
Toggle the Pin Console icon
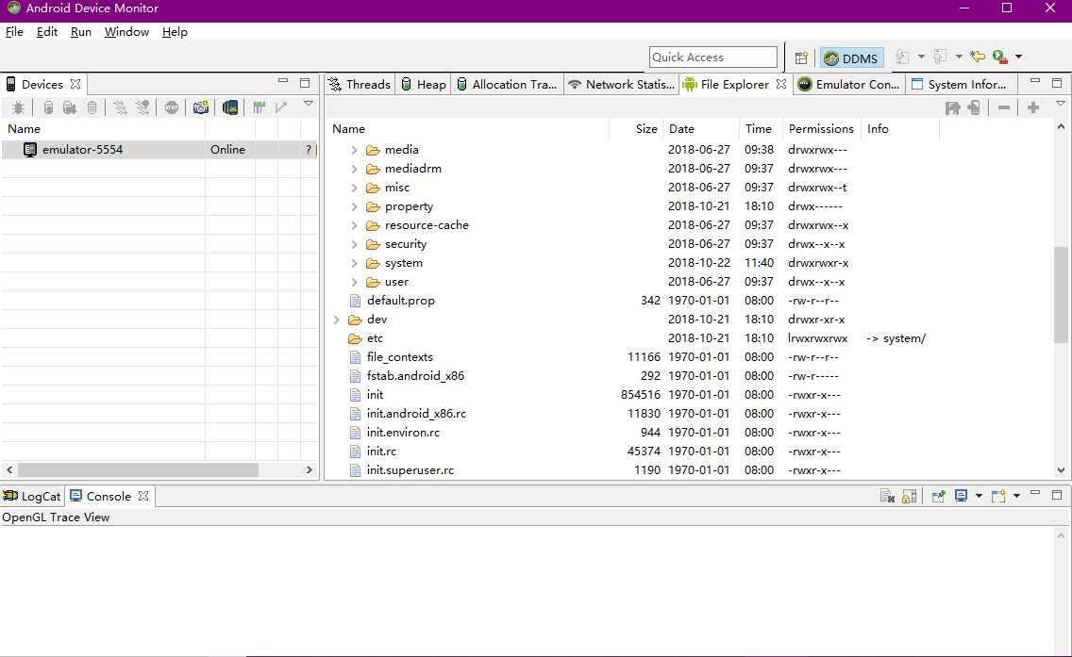click(939, 496)
